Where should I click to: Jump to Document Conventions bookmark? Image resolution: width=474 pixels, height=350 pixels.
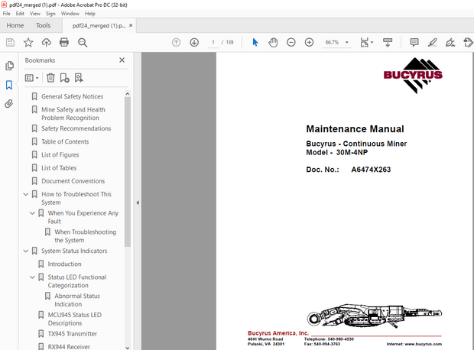73,181
